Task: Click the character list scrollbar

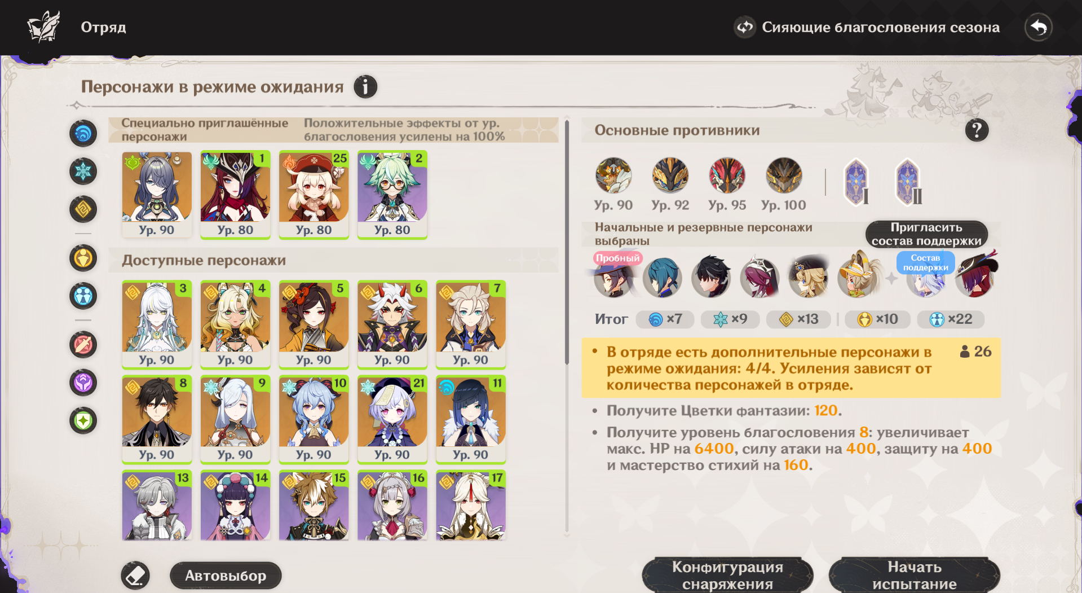Action: coord(567,243)
